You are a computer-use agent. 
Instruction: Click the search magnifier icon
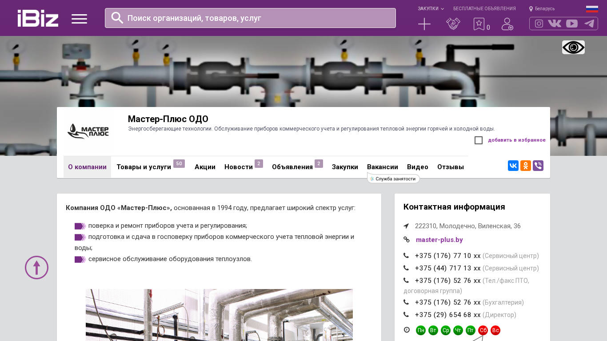tap(117, 18)
